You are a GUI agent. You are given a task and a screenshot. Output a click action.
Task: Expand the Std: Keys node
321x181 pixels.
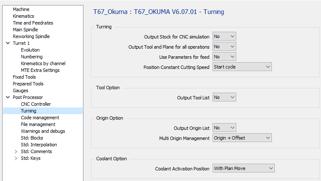click(x=16, y=158)
